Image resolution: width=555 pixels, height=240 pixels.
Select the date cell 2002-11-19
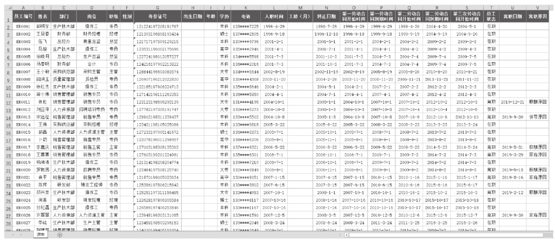point(327,72)
